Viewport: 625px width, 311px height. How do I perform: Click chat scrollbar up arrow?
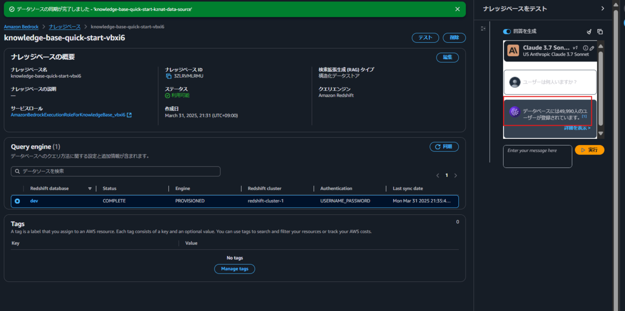[601, 47]
